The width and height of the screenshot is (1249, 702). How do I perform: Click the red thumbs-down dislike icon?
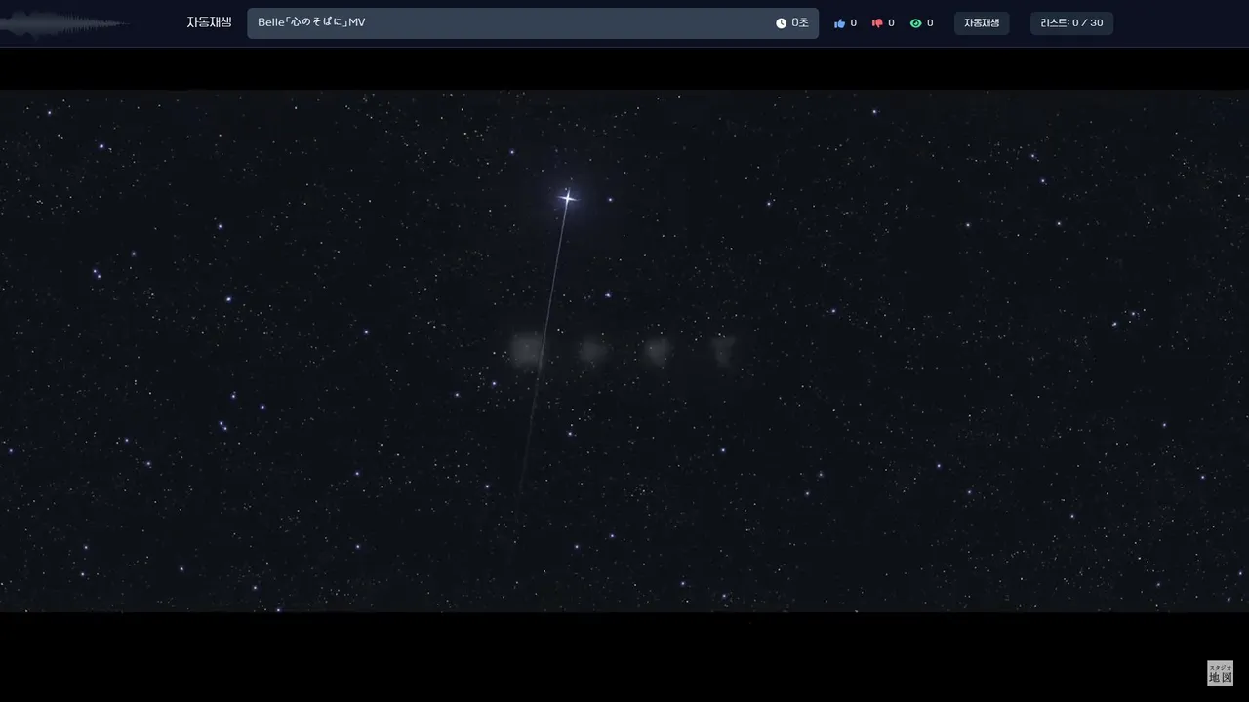click(877, 23)
